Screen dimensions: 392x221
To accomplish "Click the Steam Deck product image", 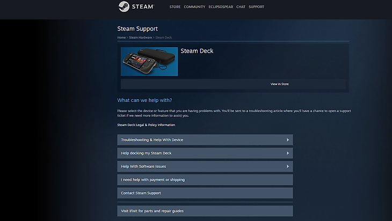I will pyautogui.click(x=149, y=62).
